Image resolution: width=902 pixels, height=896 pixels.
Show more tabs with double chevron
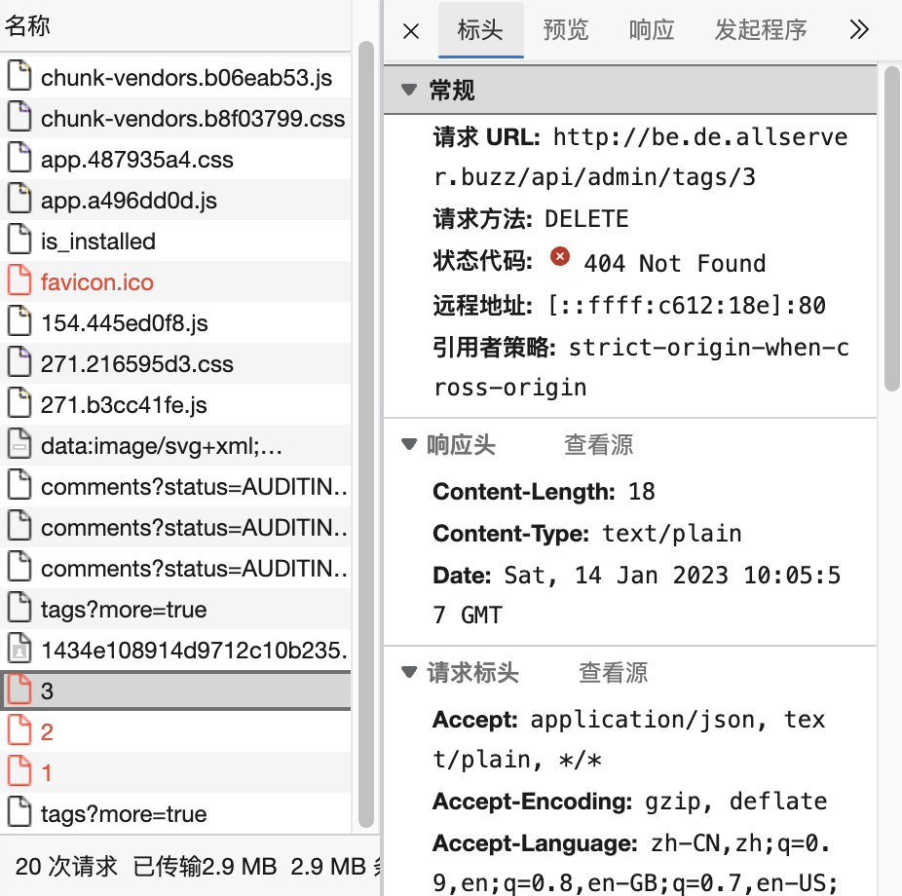(859, 29)
